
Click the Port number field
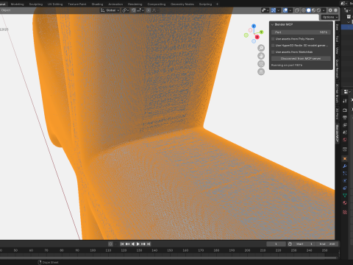(301, 32)
